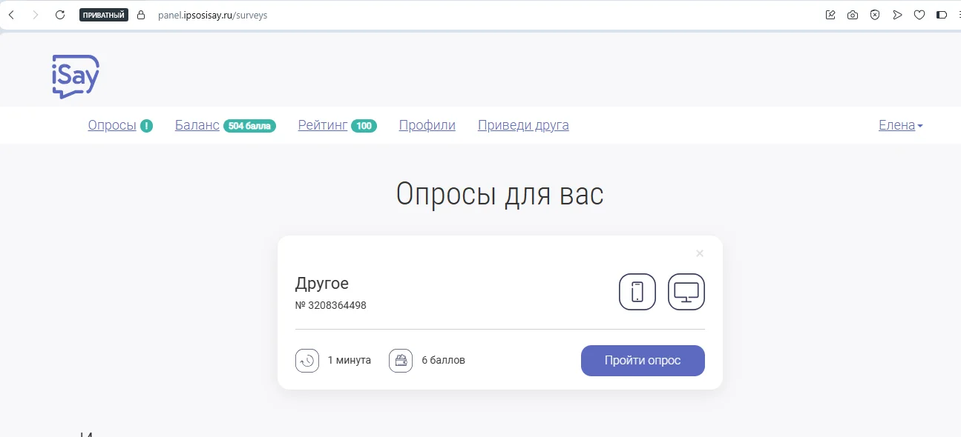
Task: Click the ПРИВАТНЫЙ private mode badge
Action: [104, 15]
